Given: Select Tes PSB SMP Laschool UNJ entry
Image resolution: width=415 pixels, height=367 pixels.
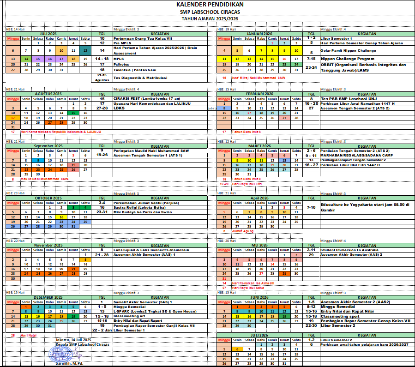Looking at the screenshot, I should tap(347, 98).
